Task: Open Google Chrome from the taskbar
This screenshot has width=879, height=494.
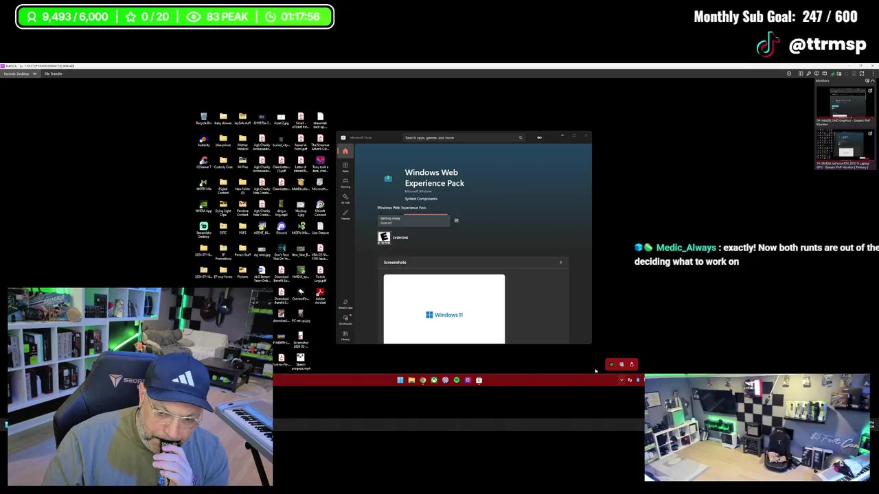Action: 423,380
